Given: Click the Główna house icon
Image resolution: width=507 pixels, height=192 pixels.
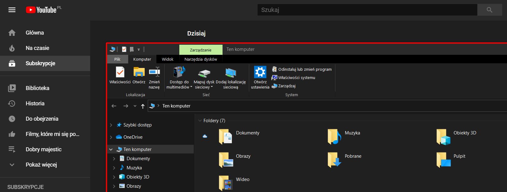Looking at the screenshot, I should [12, 33].
